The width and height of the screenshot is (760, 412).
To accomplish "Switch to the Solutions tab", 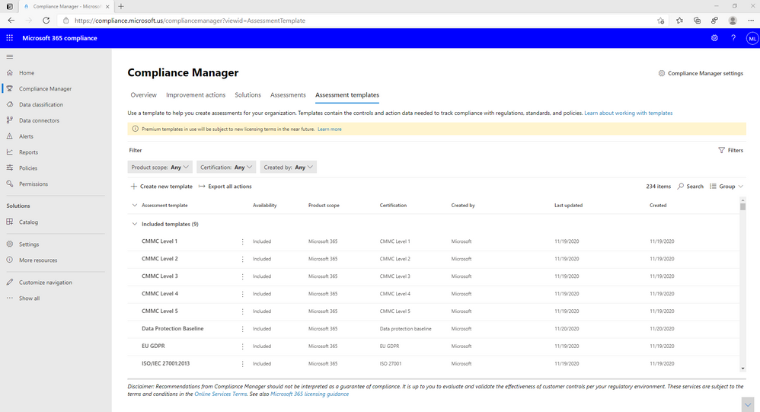I will click(x=247, y=95).
